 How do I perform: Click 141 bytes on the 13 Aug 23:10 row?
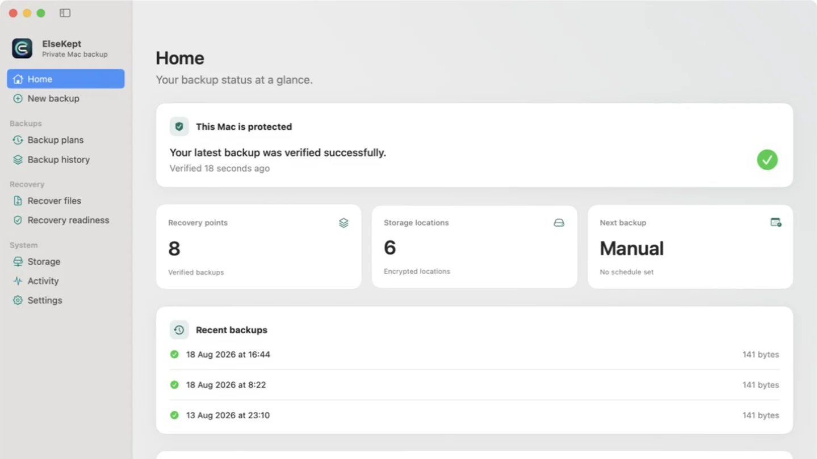(x=761, y=415)
